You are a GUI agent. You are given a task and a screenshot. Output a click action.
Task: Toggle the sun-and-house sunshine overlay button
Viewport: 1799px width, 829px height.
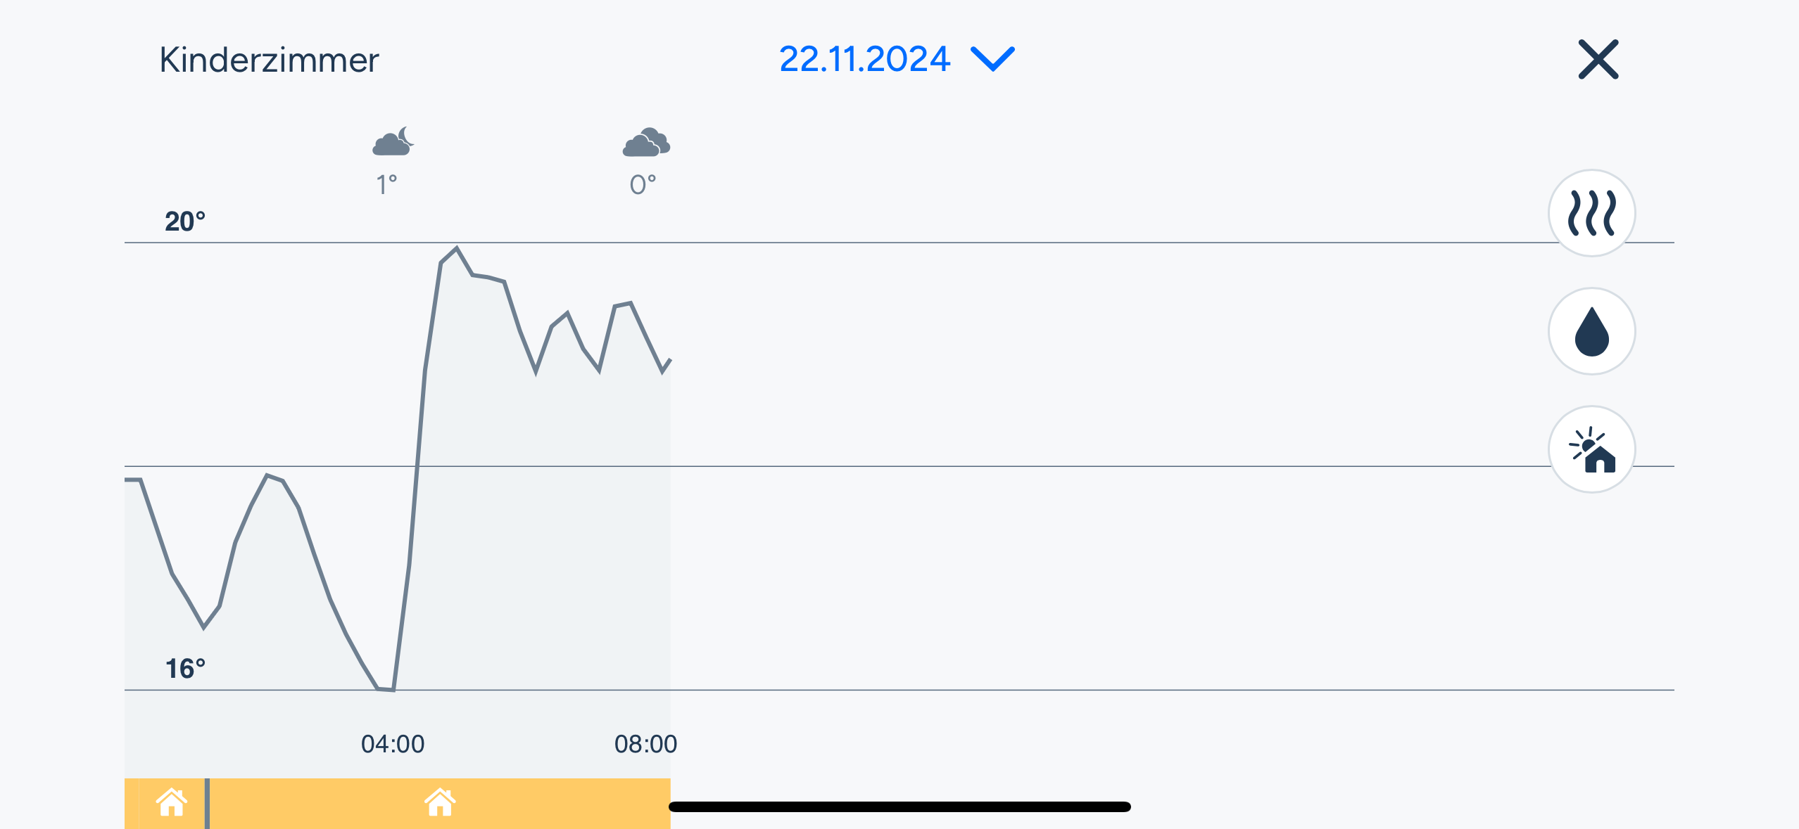[1591, 449]
